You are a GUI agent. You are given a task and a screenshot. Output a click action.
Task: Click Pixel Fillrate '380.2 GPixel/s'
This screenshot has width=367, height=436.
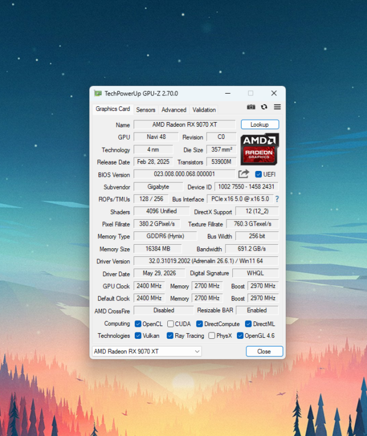(157, 224)
